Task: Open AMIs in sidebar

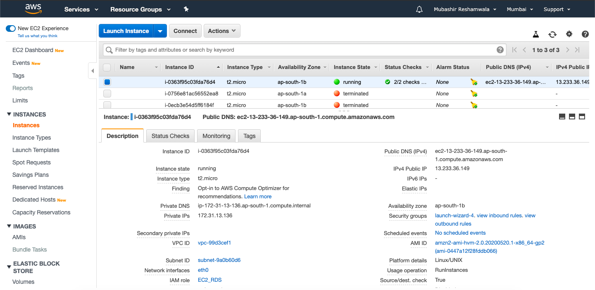Action: point(19,237)
